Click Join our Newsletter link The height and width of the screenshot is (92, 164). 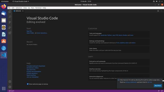click(33, 77)
